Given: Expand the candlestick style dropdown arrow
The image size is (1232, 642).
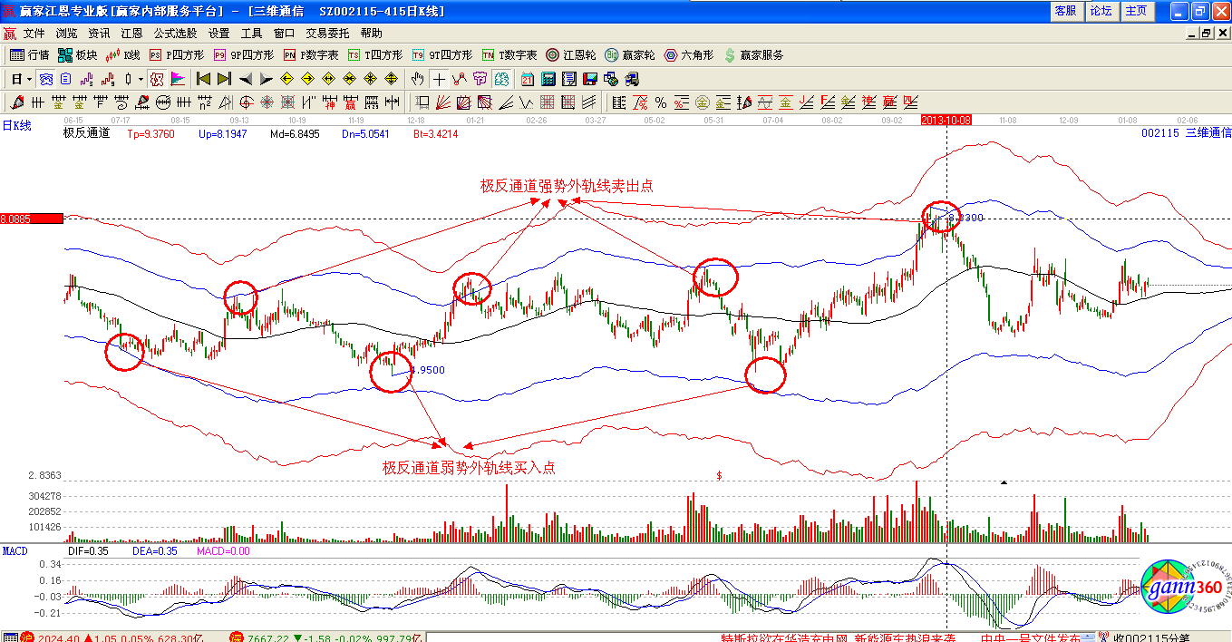Looking at the screenshot, I should pyautogui.click(x=141, y=79).
